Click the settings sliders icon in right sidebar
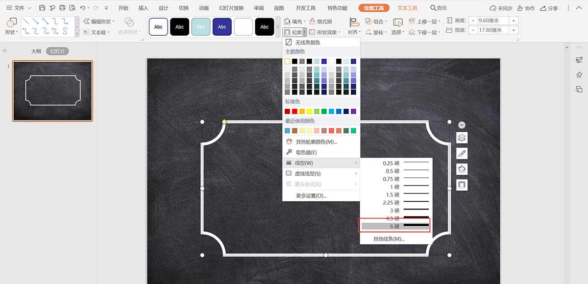The height and width of the screenshot is (284, 588). coord(579,60)
